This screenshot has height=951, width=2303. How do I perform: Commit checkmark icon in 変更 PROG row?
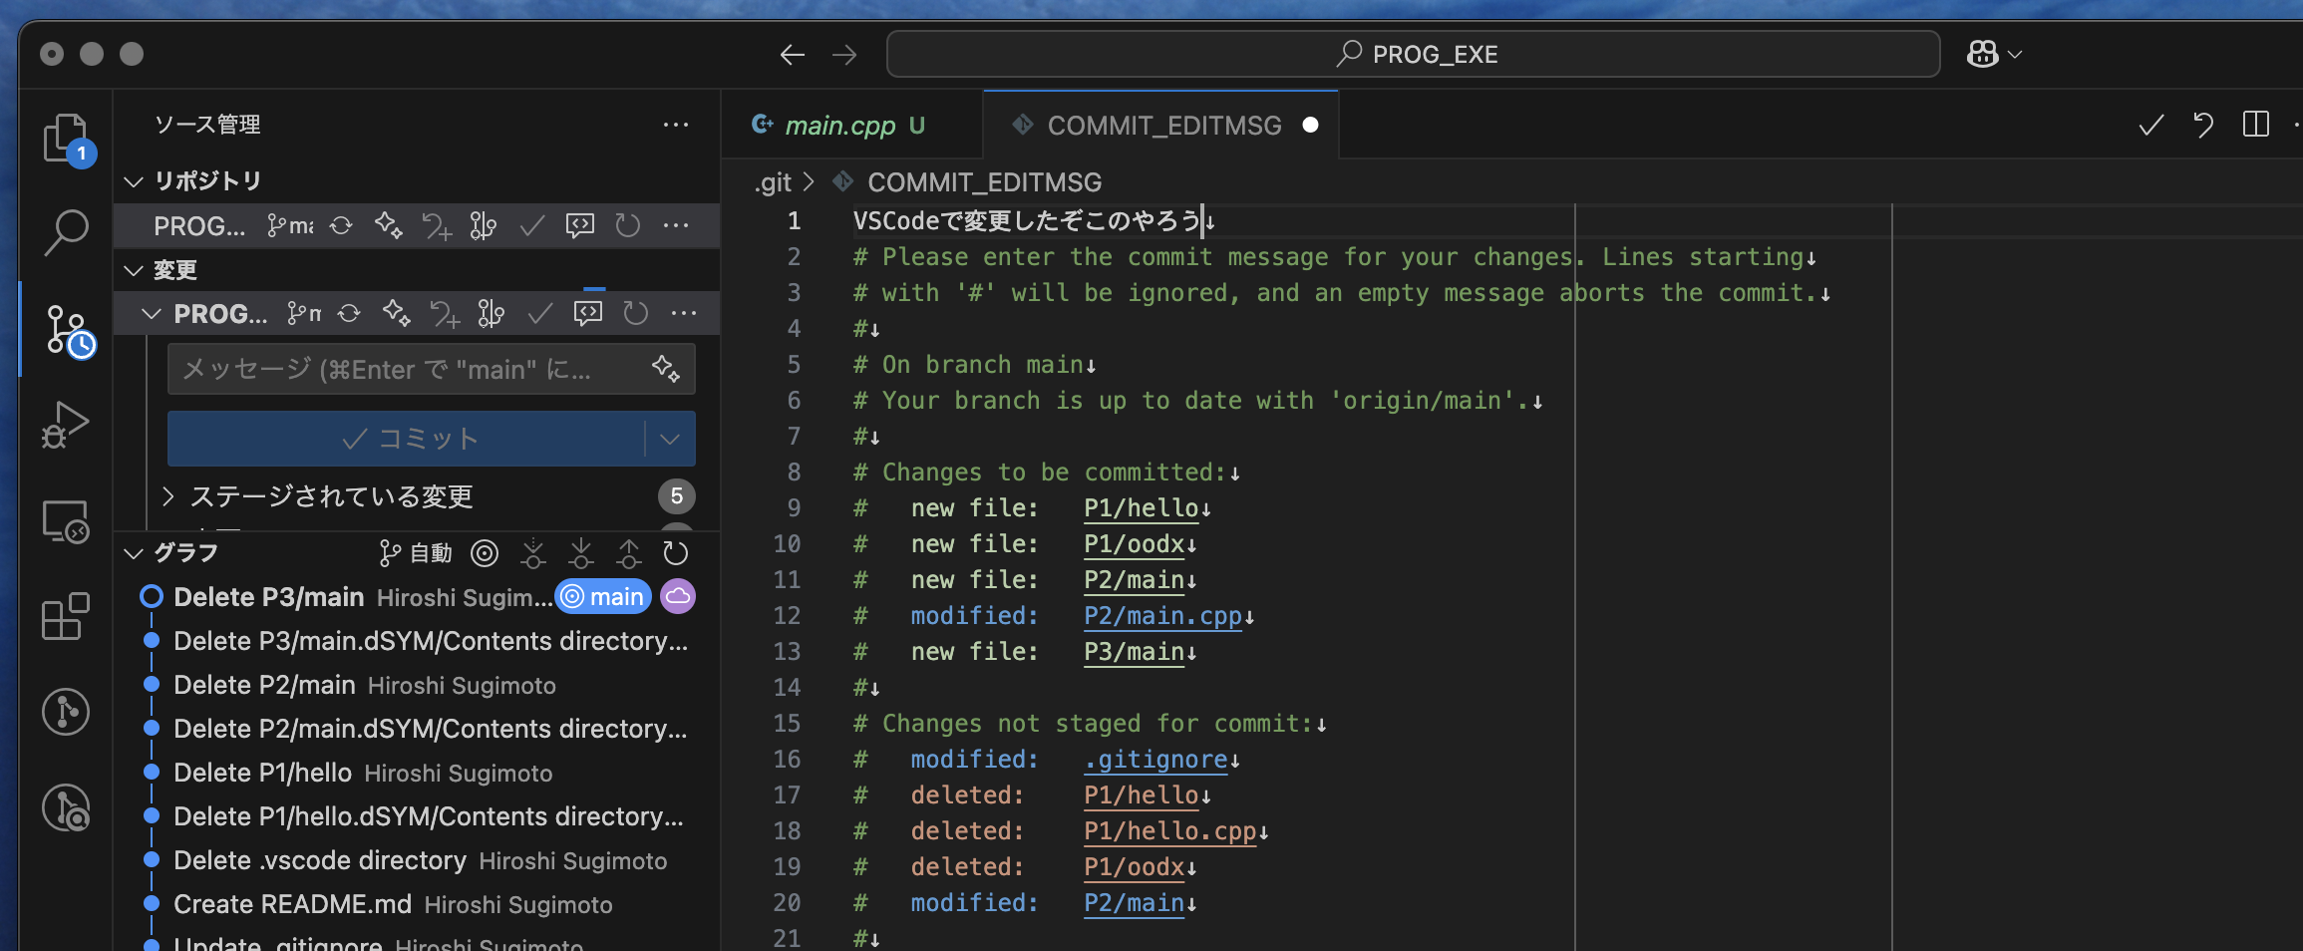(539, 314)
